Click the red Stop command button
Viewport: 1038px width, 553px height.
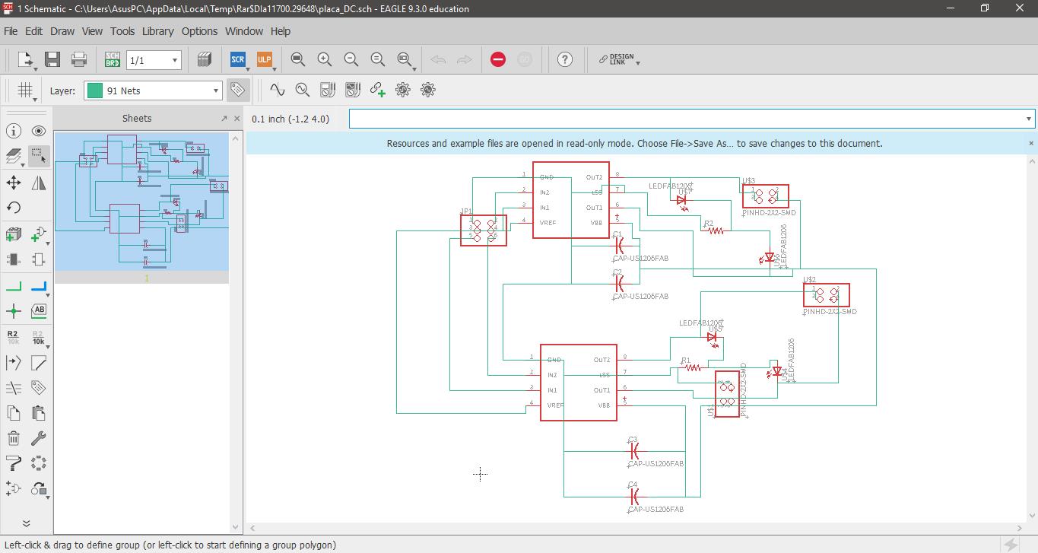(498, 59)
